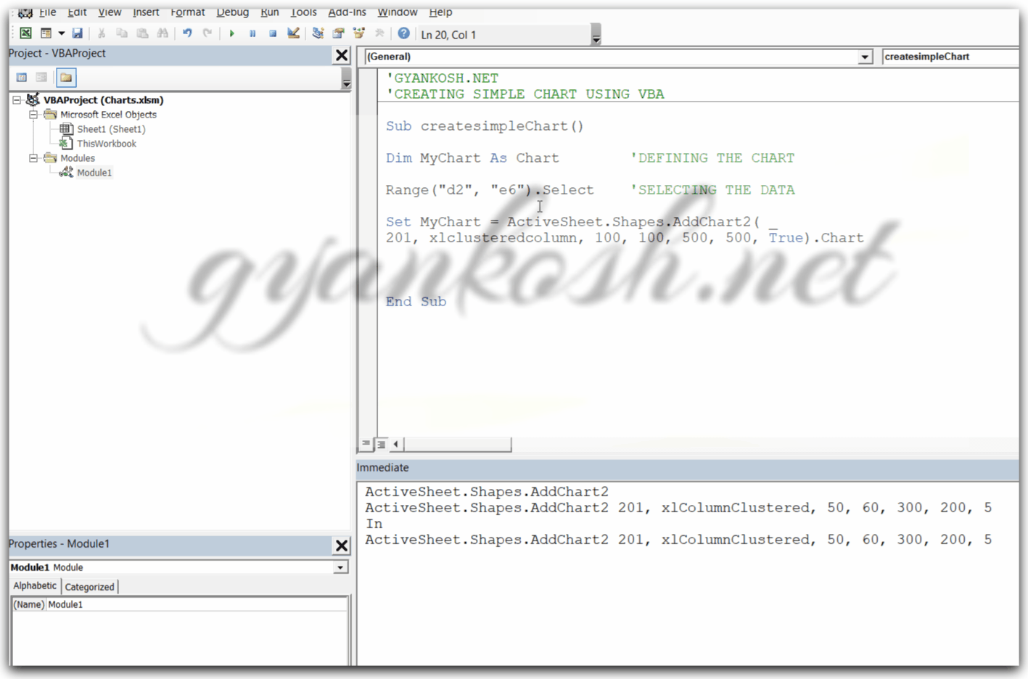Open the Properties Window from the toolbar
The image size is (1028, 679).
(x=338, y=33)
